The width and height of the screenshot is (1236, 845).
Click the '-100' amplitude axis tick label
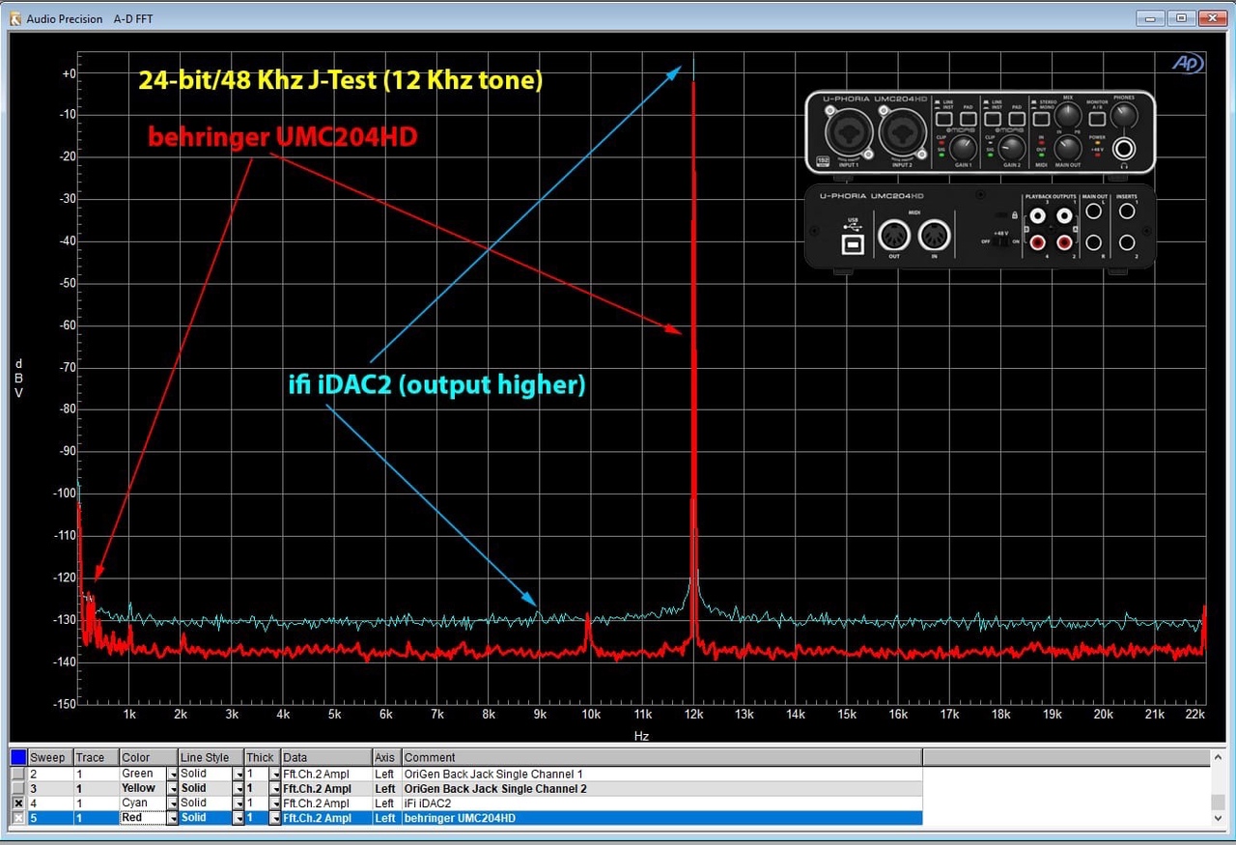tap(63, 493)
